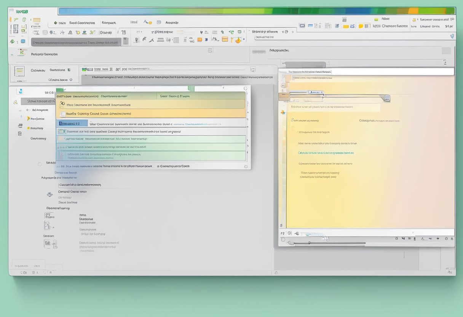Click the blue highlighted button in dialog list
This screenshot has height=317, width=463.
(x=72, y=123)
